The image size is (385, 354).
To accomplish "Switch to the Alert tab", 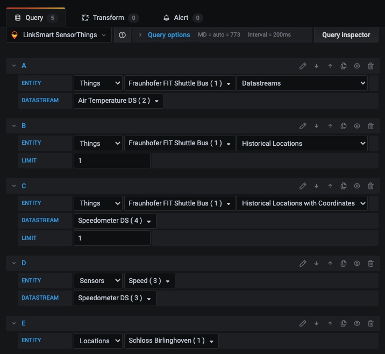I will click(x=183, y=18).
